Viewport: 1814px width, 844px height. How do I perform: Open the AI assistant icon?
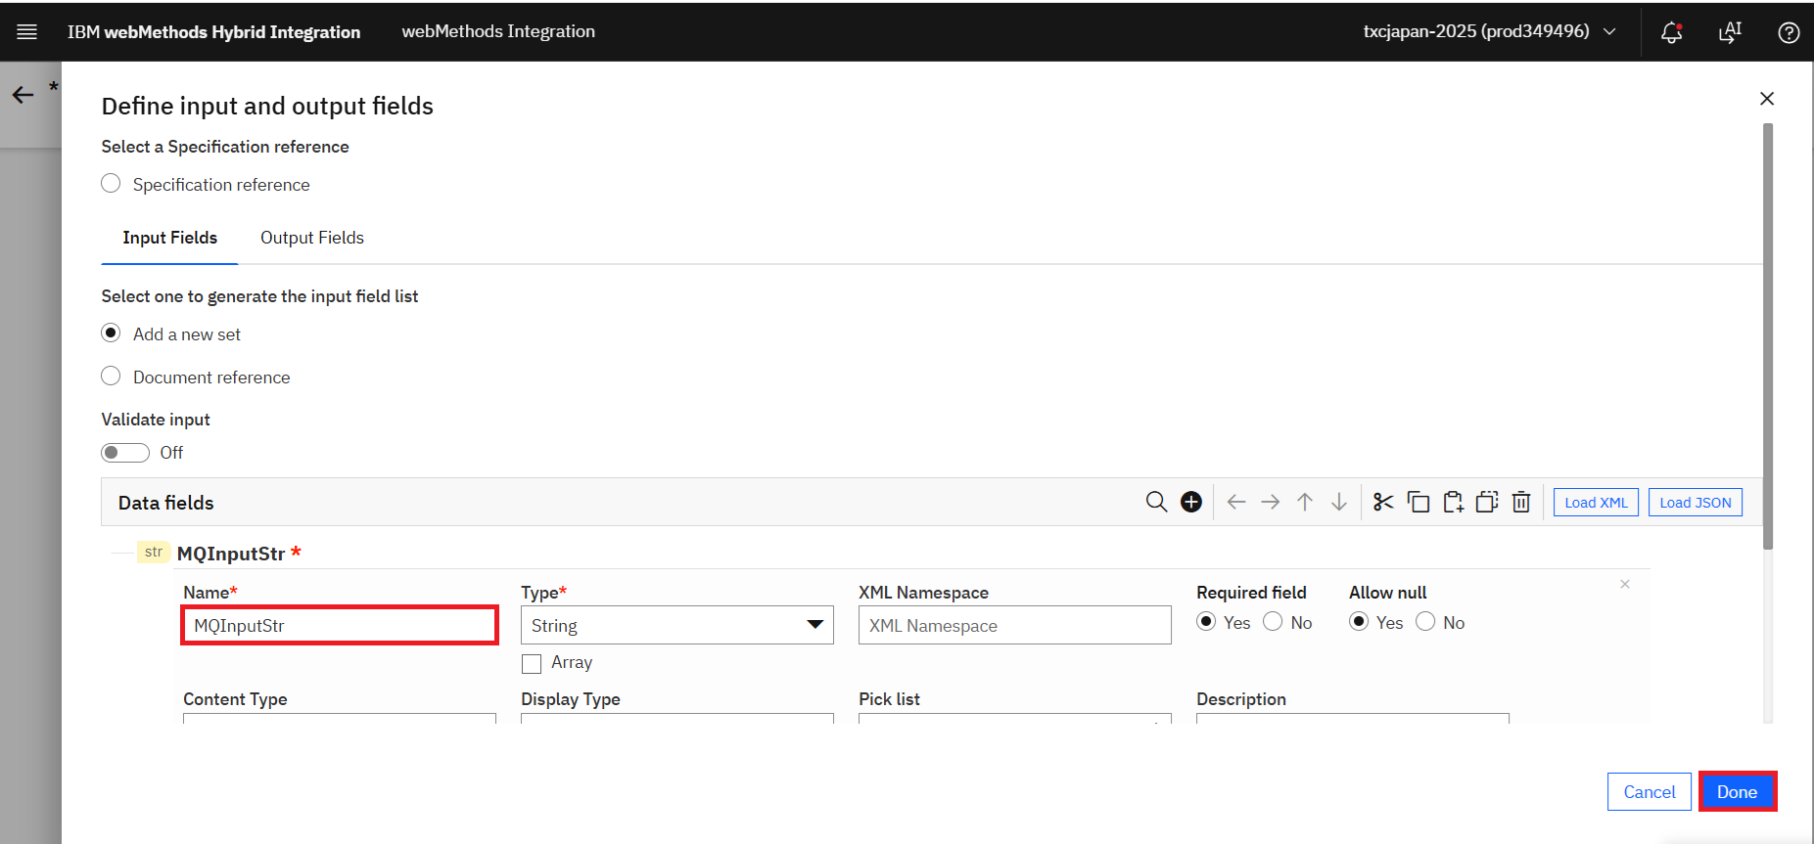coord(1730,32)
